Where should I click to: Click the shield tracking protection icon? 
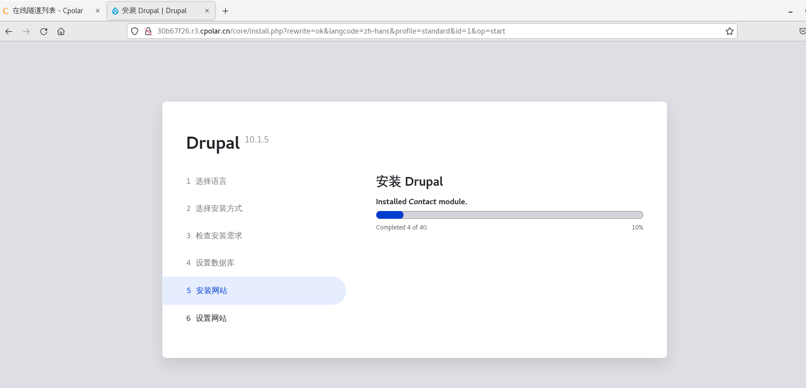click(x=135, y=31)
